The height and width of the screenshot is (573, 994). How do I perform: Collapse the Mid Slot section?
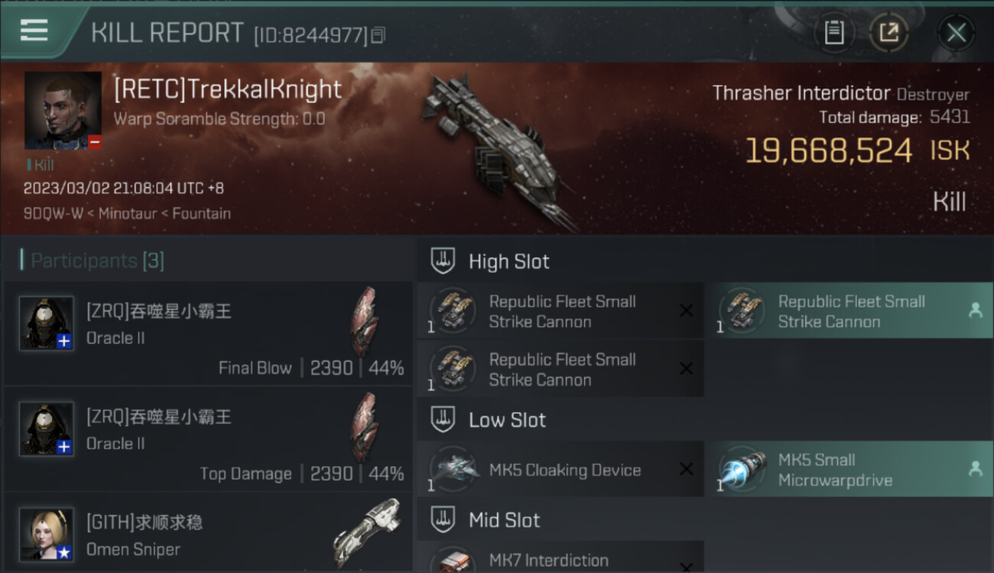443,520
